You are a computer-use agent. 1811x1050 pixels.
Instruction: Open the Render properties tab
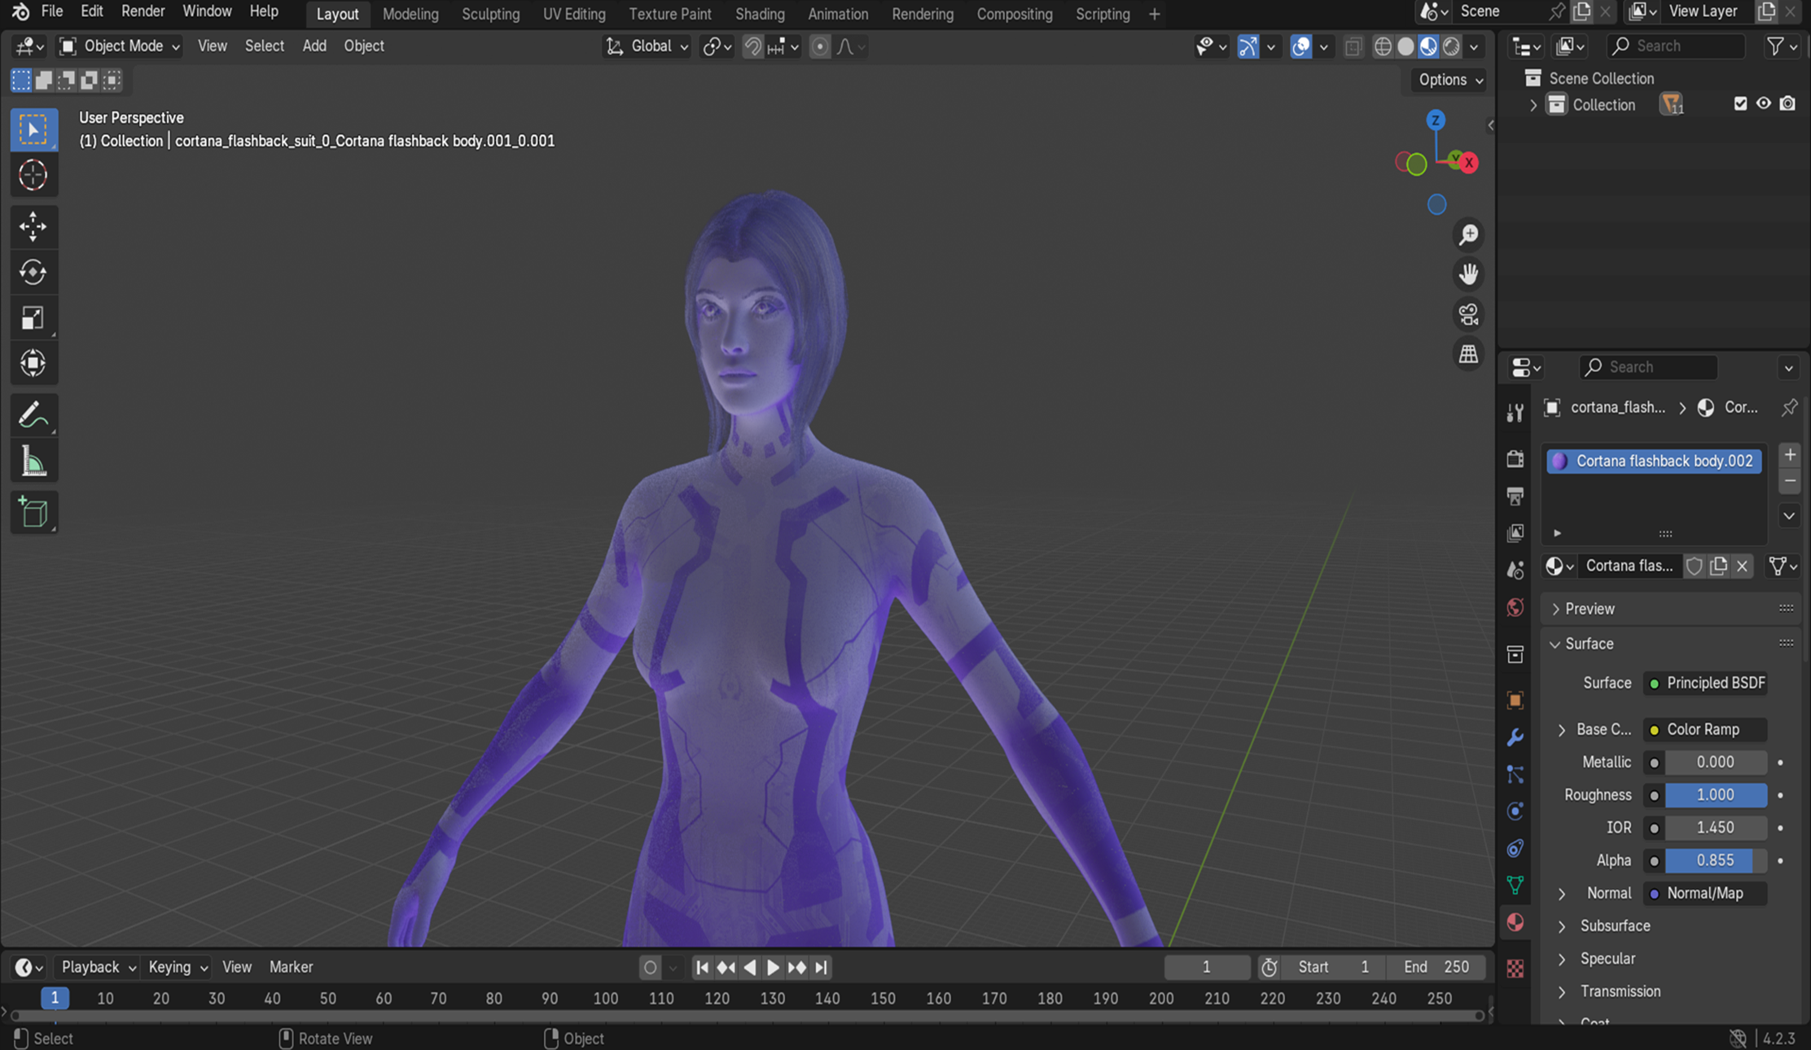(x=1515, y=458)
